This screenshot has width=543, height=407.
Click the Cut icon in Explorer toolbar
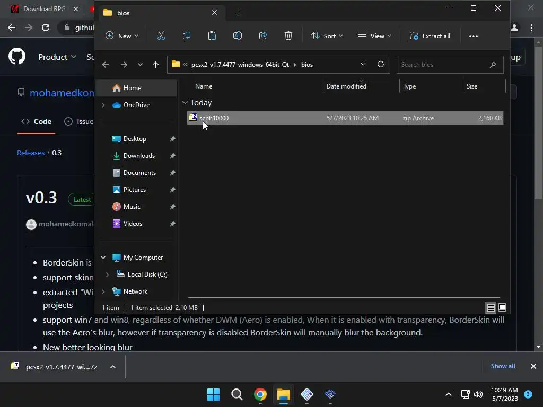point(161,36)
